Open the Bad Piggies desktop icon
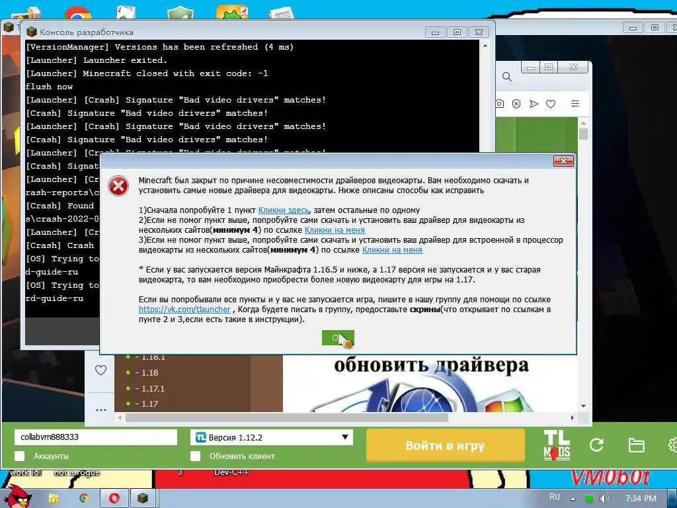 [x=232, y=13]
